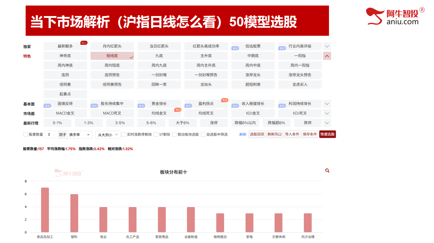Click the 食品及加工 chart bar
The height and width of the screenshot is (243, 434).
pos(45,210)
